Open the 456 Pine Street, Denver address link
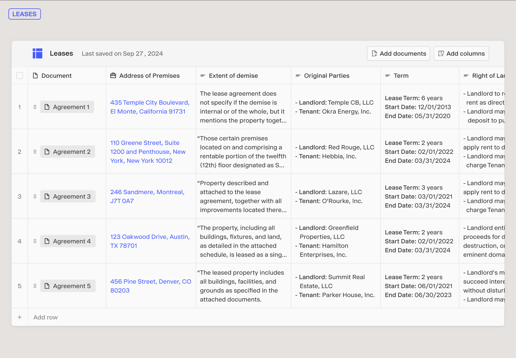 tap(150, 286)
